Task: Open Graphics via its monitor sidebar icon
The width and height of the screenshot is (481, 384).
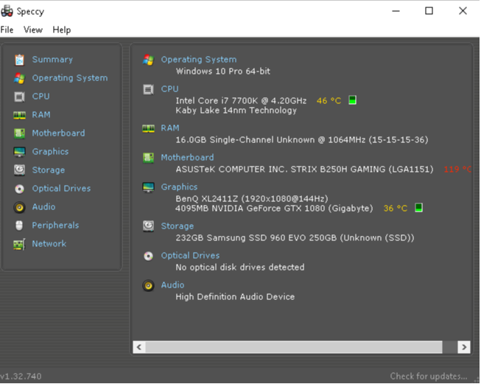Action: click(x=19, y=152)
